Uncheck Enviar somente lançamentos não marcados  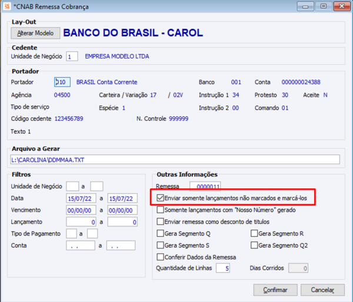160,198
